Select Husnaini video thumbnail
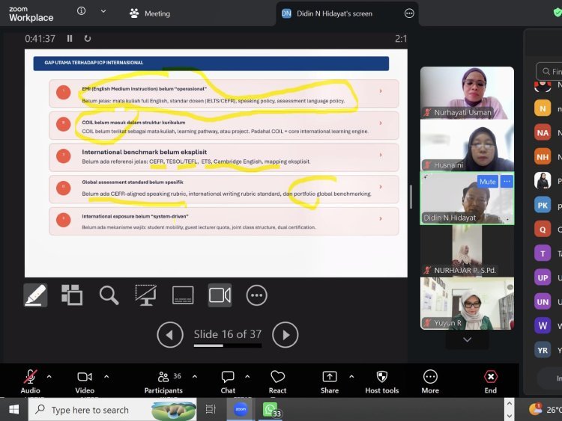This screenshot has width=562, height=421. tap(467, 145)
